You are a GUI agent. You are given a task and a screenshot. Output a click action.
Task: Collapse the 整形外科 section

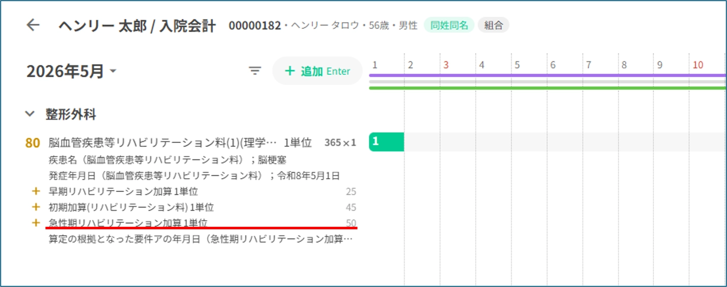coord(30,114)
